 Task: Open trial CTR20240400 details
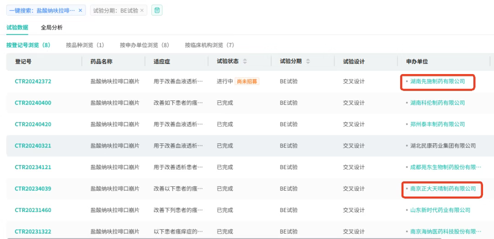[33, 103]
